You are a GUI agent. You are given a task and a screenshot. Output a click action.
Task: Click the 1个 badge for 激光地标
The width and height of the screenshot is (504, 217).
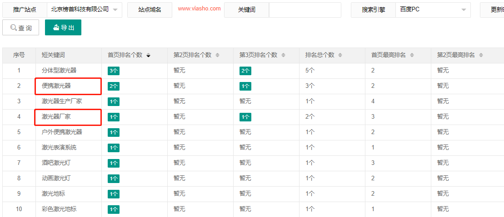click(114, 194)
